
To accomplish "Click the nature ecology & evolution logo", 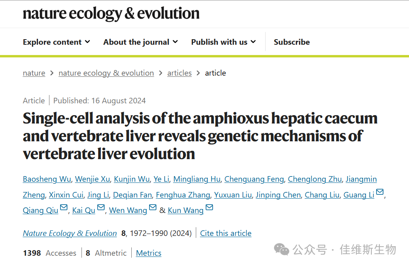I will [111, 13].
